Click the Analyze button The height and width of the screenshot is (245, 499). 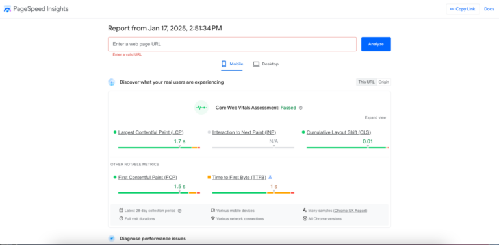click(x=376, y=44)
